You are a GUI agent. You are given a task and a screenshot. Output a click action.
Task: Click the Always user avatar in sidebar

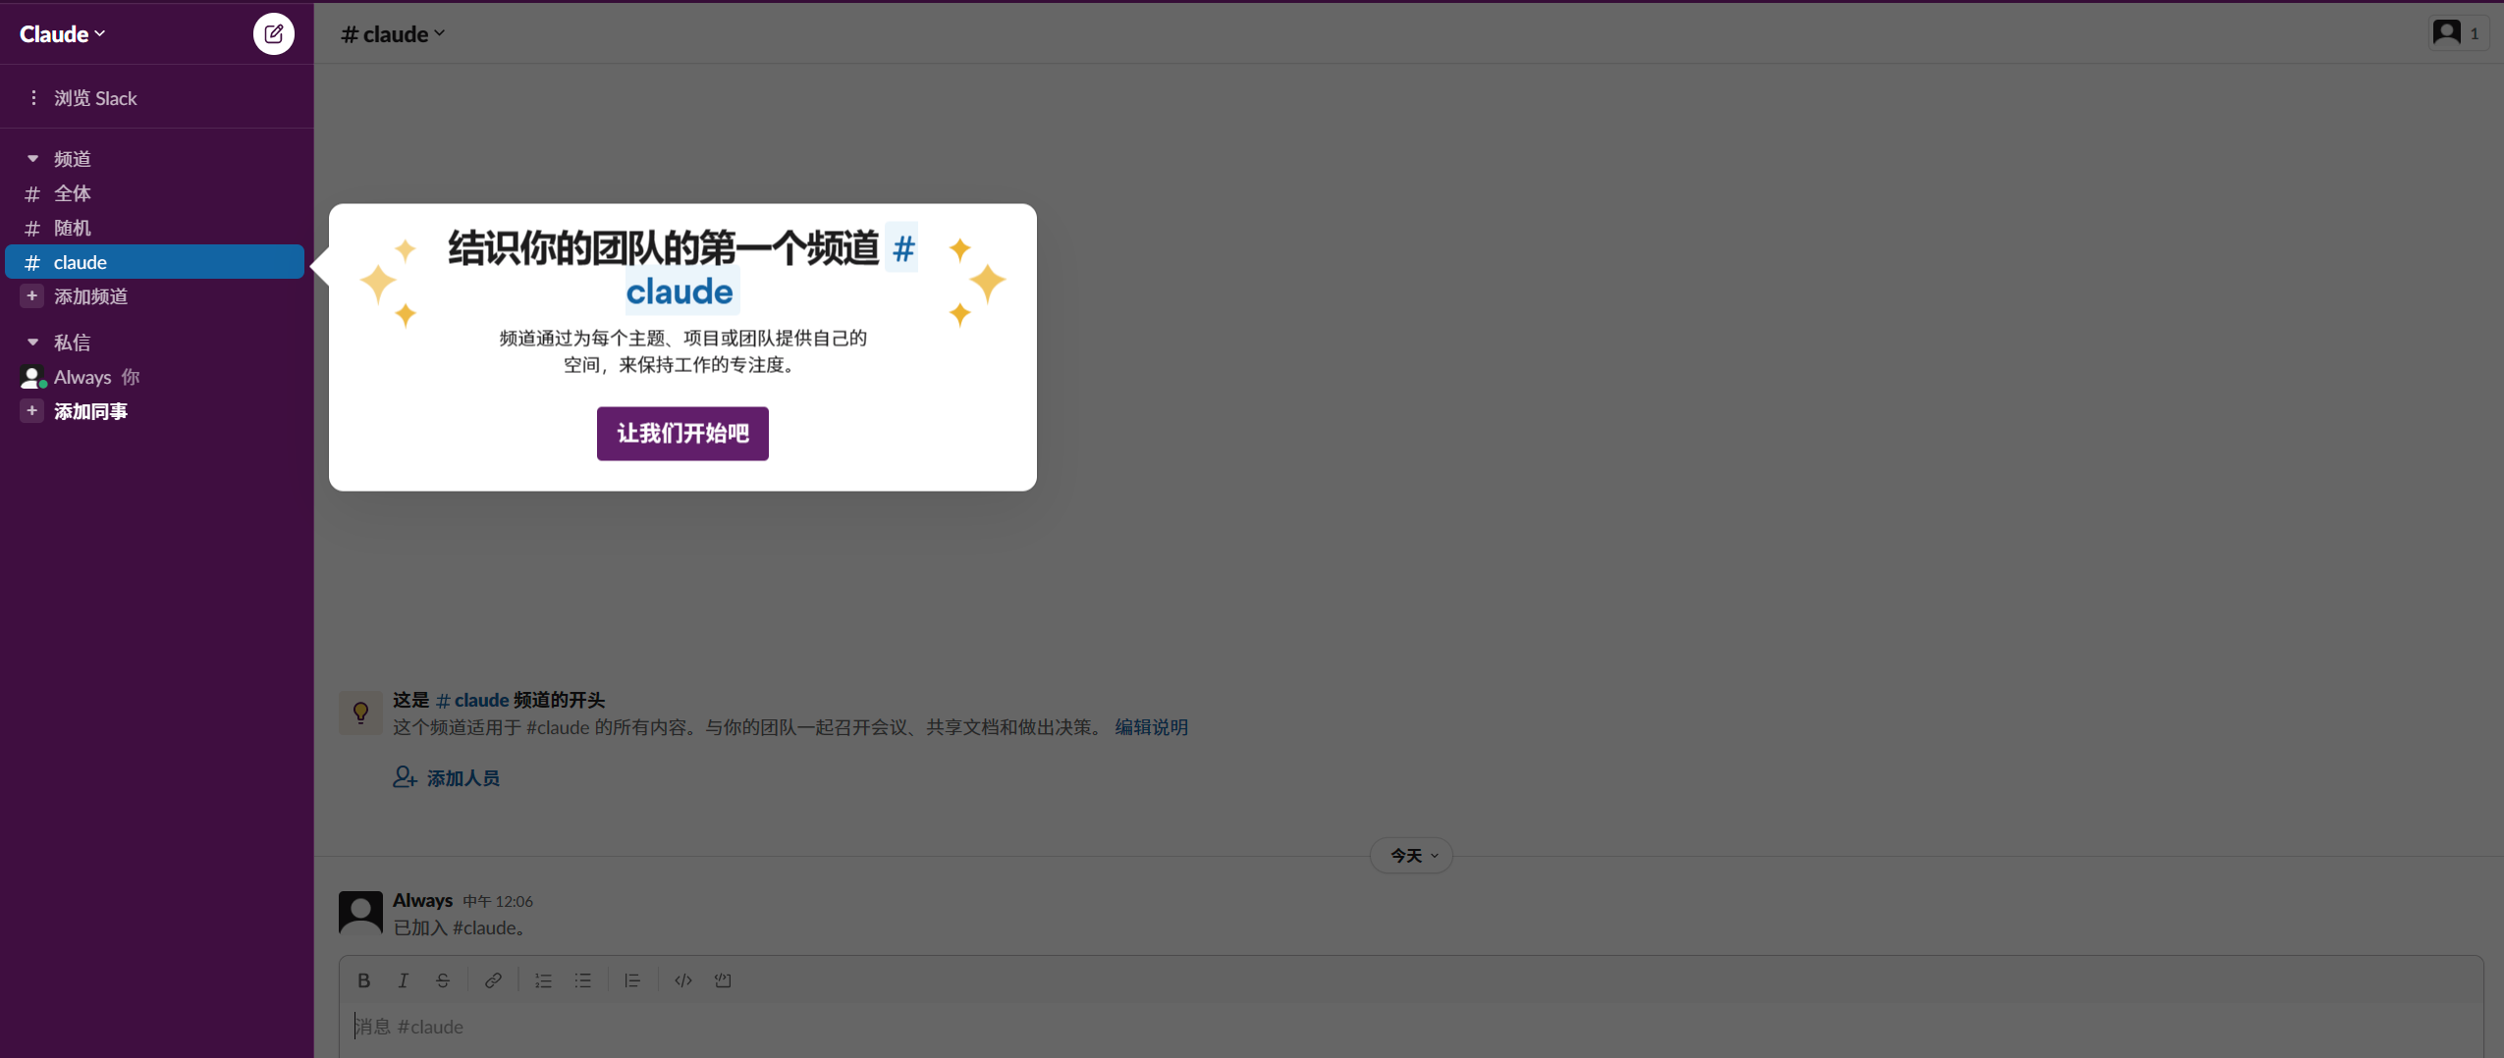(31, 377)
